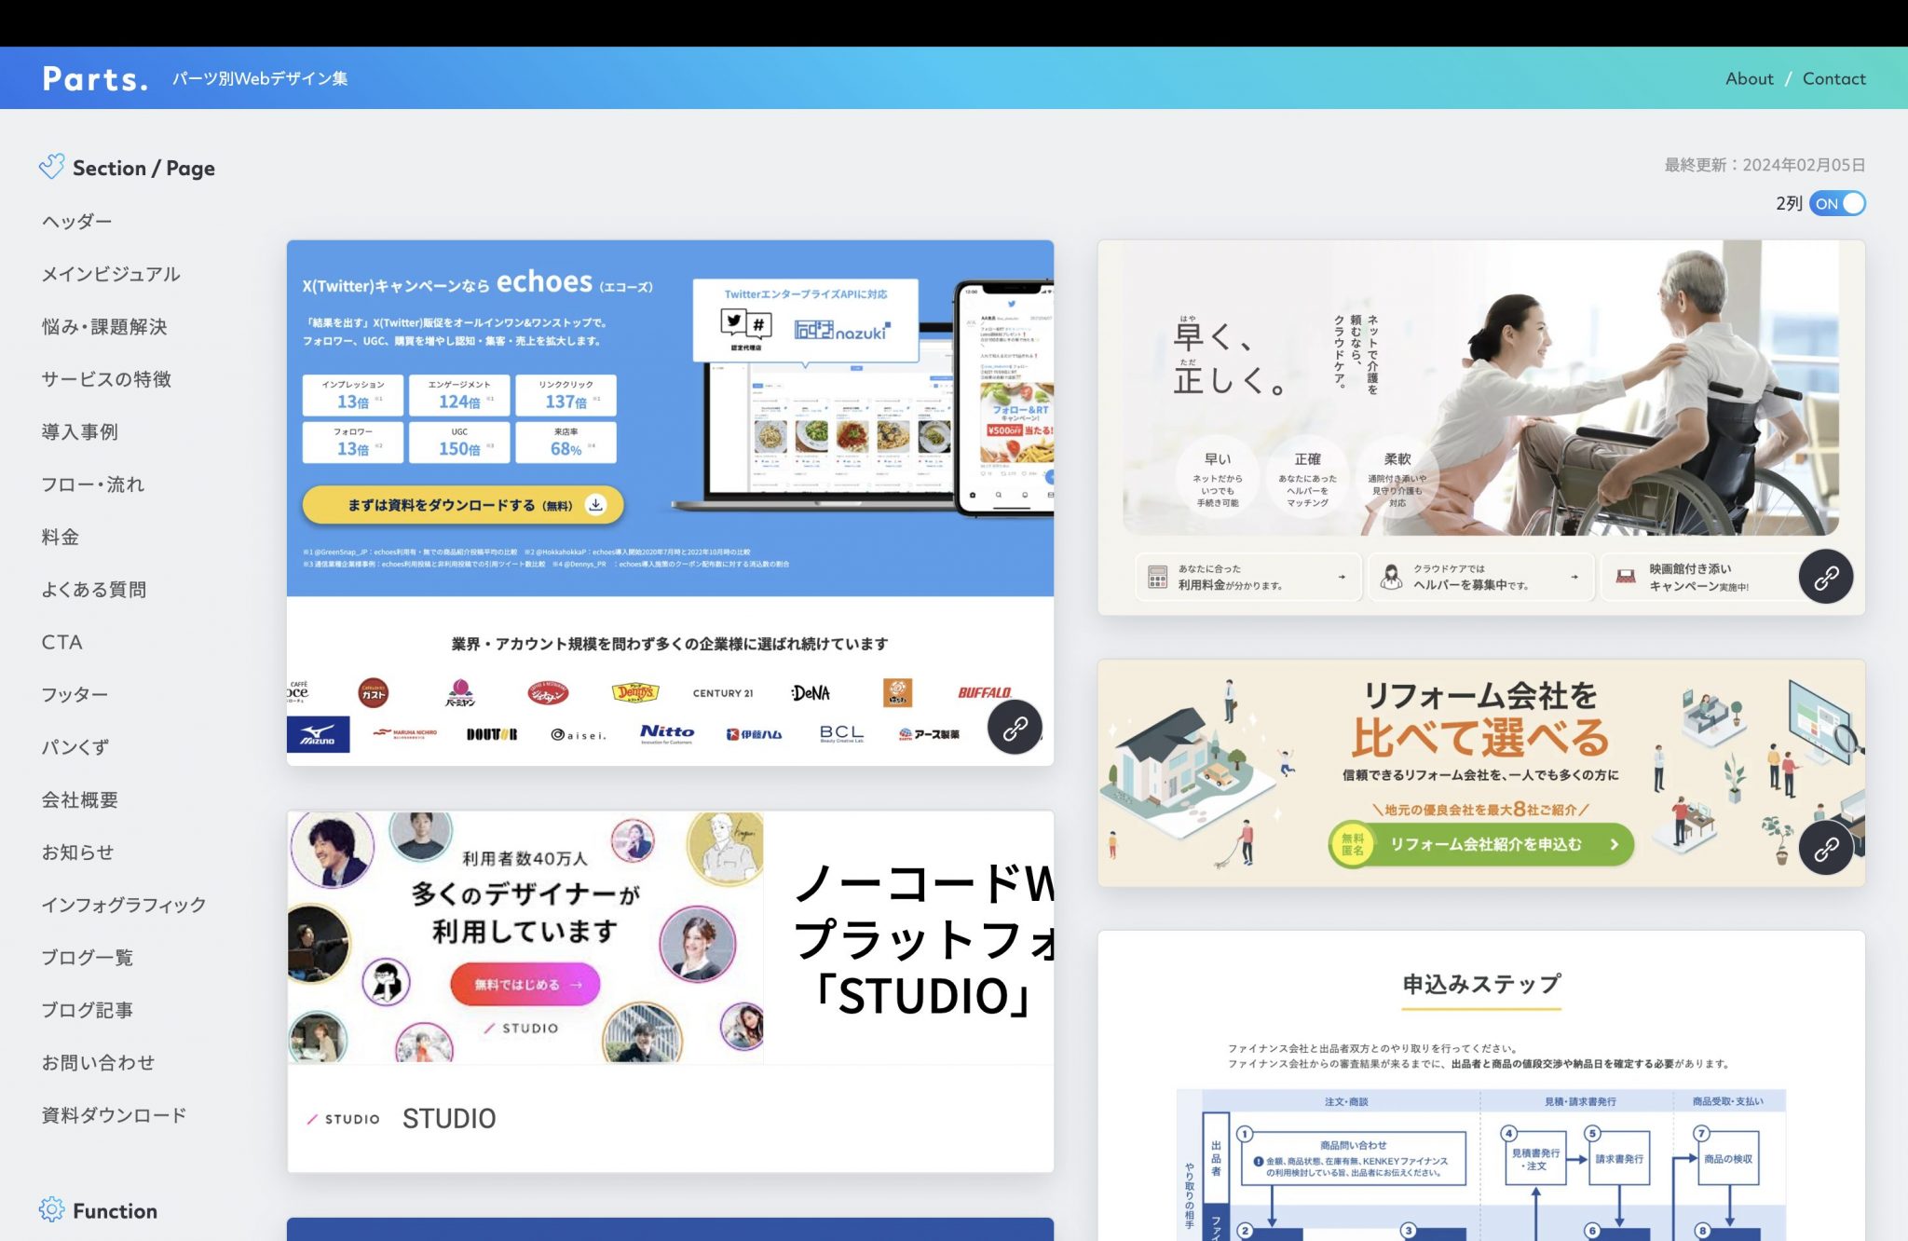Click the link icon on the リフォーム会社 card
This screenshot has height=1241, width=1908.
coord(1825,849)
